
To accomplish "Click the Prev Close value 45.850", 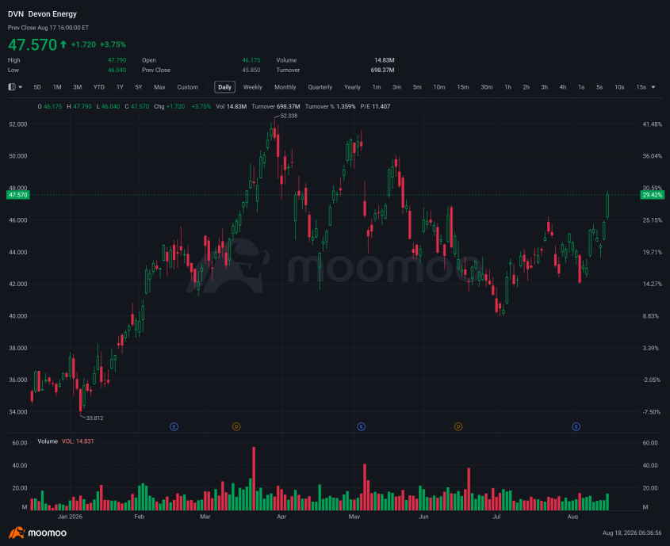I will 251,70.
